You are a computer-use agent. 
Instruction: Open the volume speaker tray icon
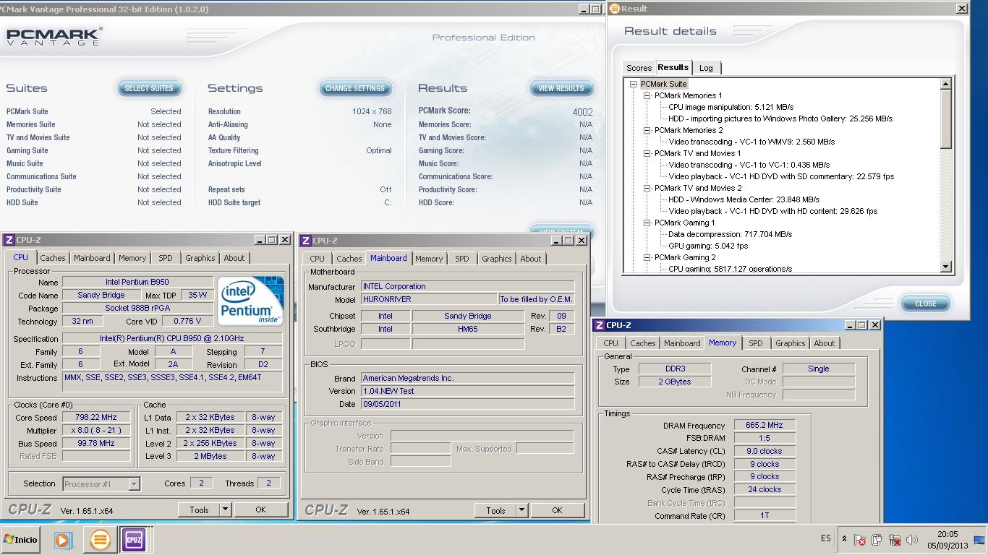click(x=912, y=540)
